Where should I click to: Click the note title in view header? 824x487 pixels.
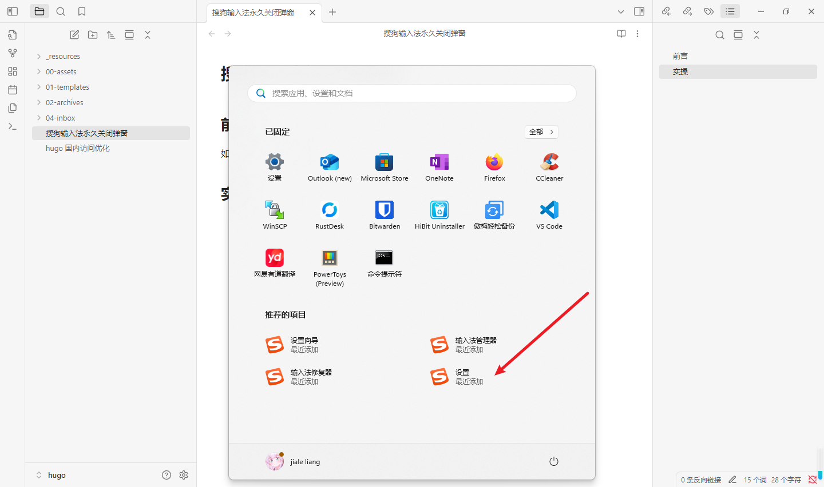click(x=424, y=34)
